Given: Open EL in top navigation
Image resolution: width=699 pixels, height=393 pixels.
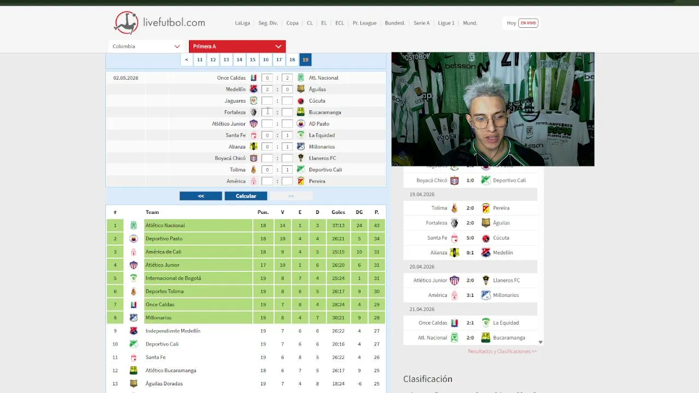Looking at the screenshot, I should point(324,23).
